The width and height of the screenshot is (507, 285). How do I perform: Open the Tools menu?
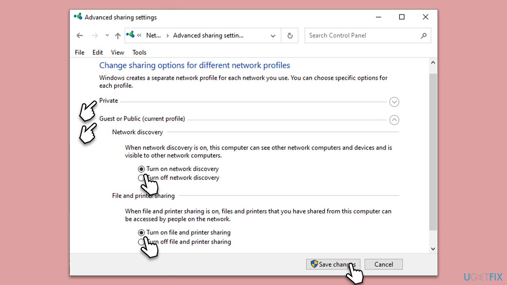(139, 52)
